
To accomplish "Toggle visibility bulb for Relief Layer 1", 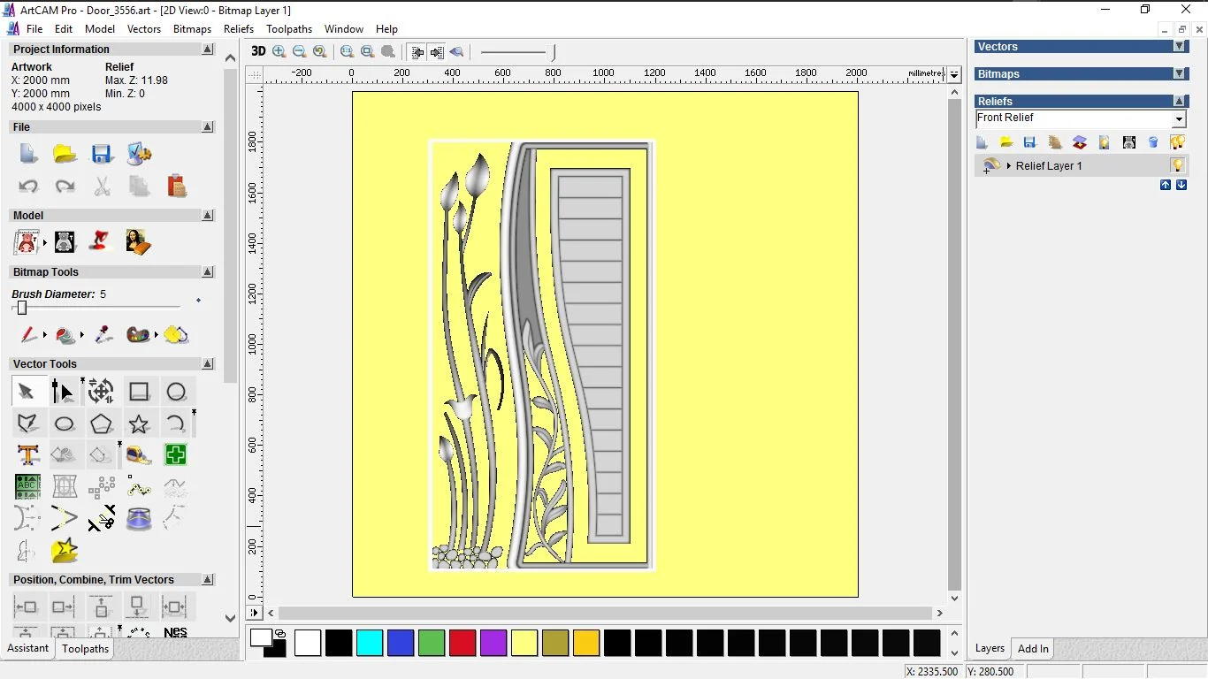I will point(1177,165).
